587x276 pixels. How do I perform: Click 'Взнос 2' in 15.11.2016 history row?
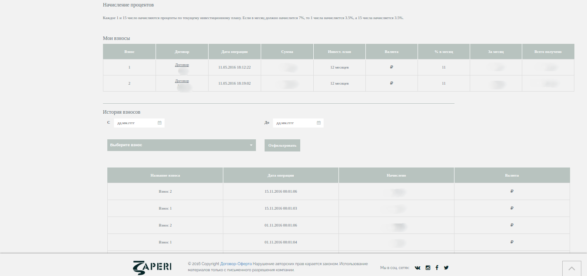(x=165, y=191)
